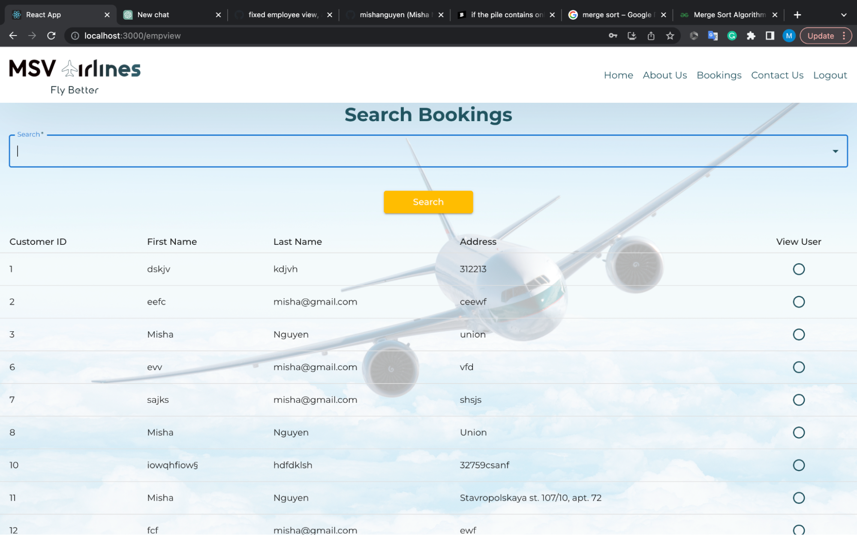Viewport: 857px width, 535px height.
Task: Open the Chrome password manager key icon
Action: (613, 36)
